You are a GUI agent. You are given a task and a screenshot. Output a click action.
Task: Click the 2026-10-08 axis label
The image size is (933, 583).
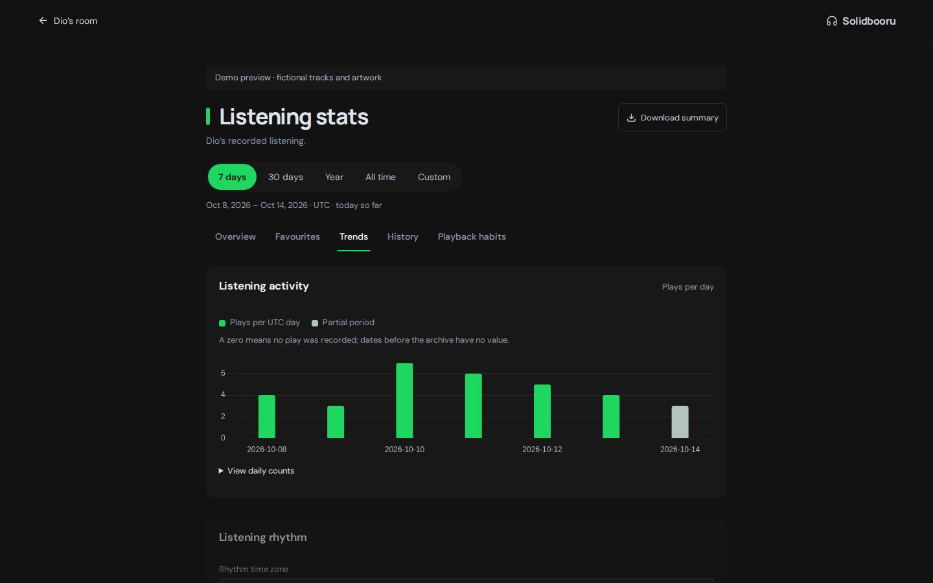point(266,450)
